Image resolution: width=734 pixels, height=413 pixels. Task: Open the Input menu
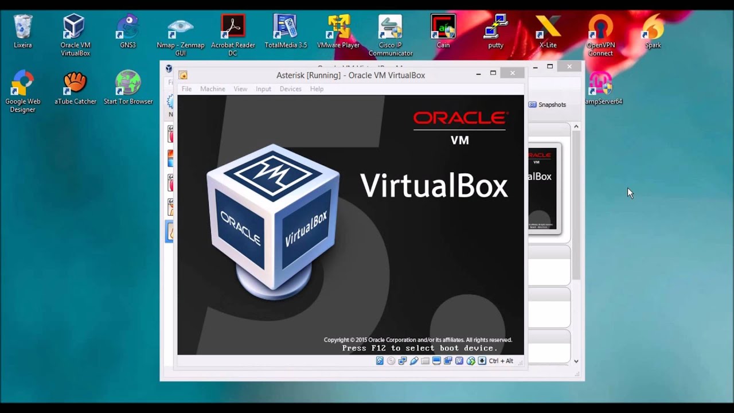[x=263, y=89]
